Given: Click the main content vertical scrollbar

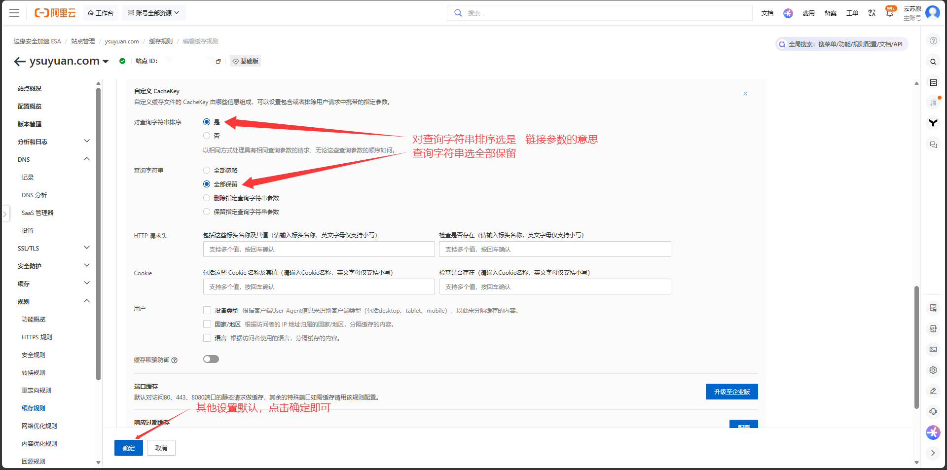Looking at the screenshot, I should point(916,347).
